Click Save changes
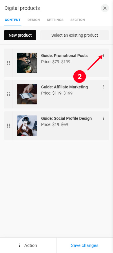Viewport: 113px width, 253px height. click(85, 245)
